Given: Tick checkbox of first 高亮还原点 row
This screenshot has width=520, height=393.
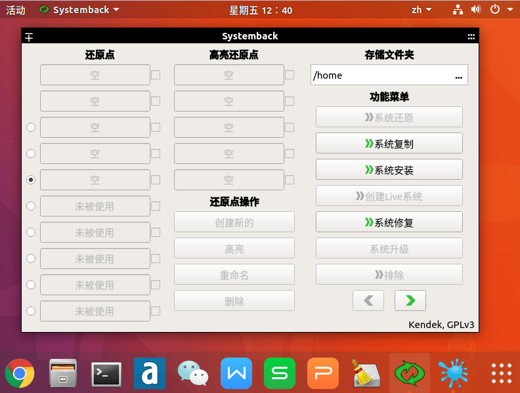Looking at the screenshot, I should 290,75.
